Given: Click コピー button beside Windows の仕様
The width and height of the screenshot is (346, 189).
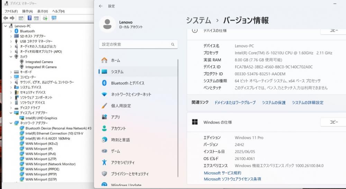Looking at the screenshot, I should point(333,122).
